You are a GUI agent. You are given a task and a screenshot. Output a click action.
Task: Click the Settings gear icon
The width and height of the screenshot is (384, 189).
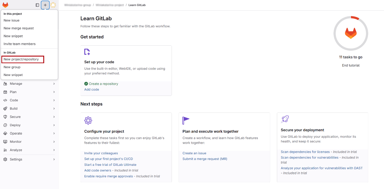click(5, 159)
